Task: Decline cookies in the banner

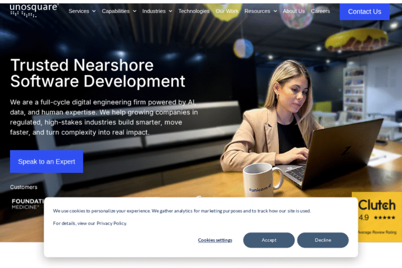Action: coord(323,240)
